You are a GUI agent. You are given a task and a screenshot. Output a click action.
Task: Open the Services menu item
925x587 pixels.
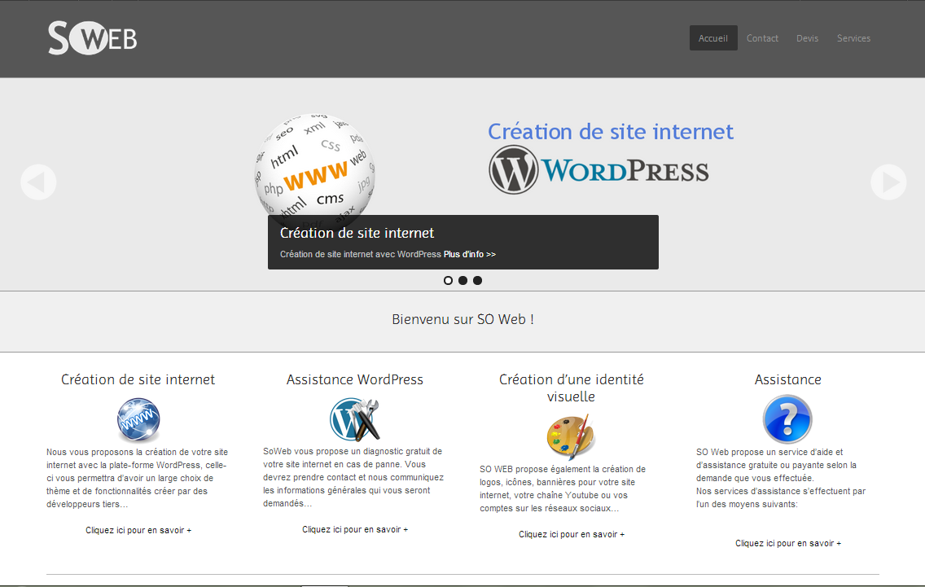point(853,38)
